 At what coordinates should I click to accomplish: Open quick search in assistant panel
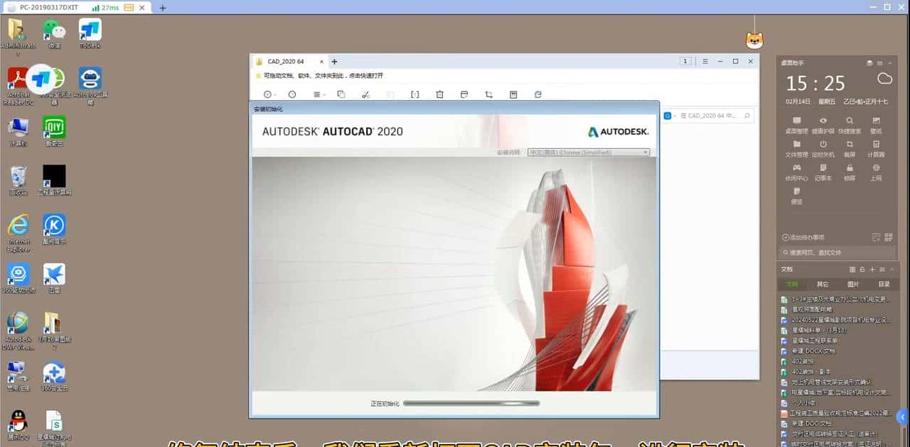click(850, 125)
